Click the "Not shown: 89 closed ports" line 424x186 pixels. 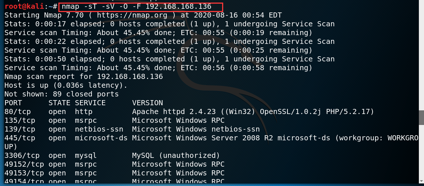[61, 94]
